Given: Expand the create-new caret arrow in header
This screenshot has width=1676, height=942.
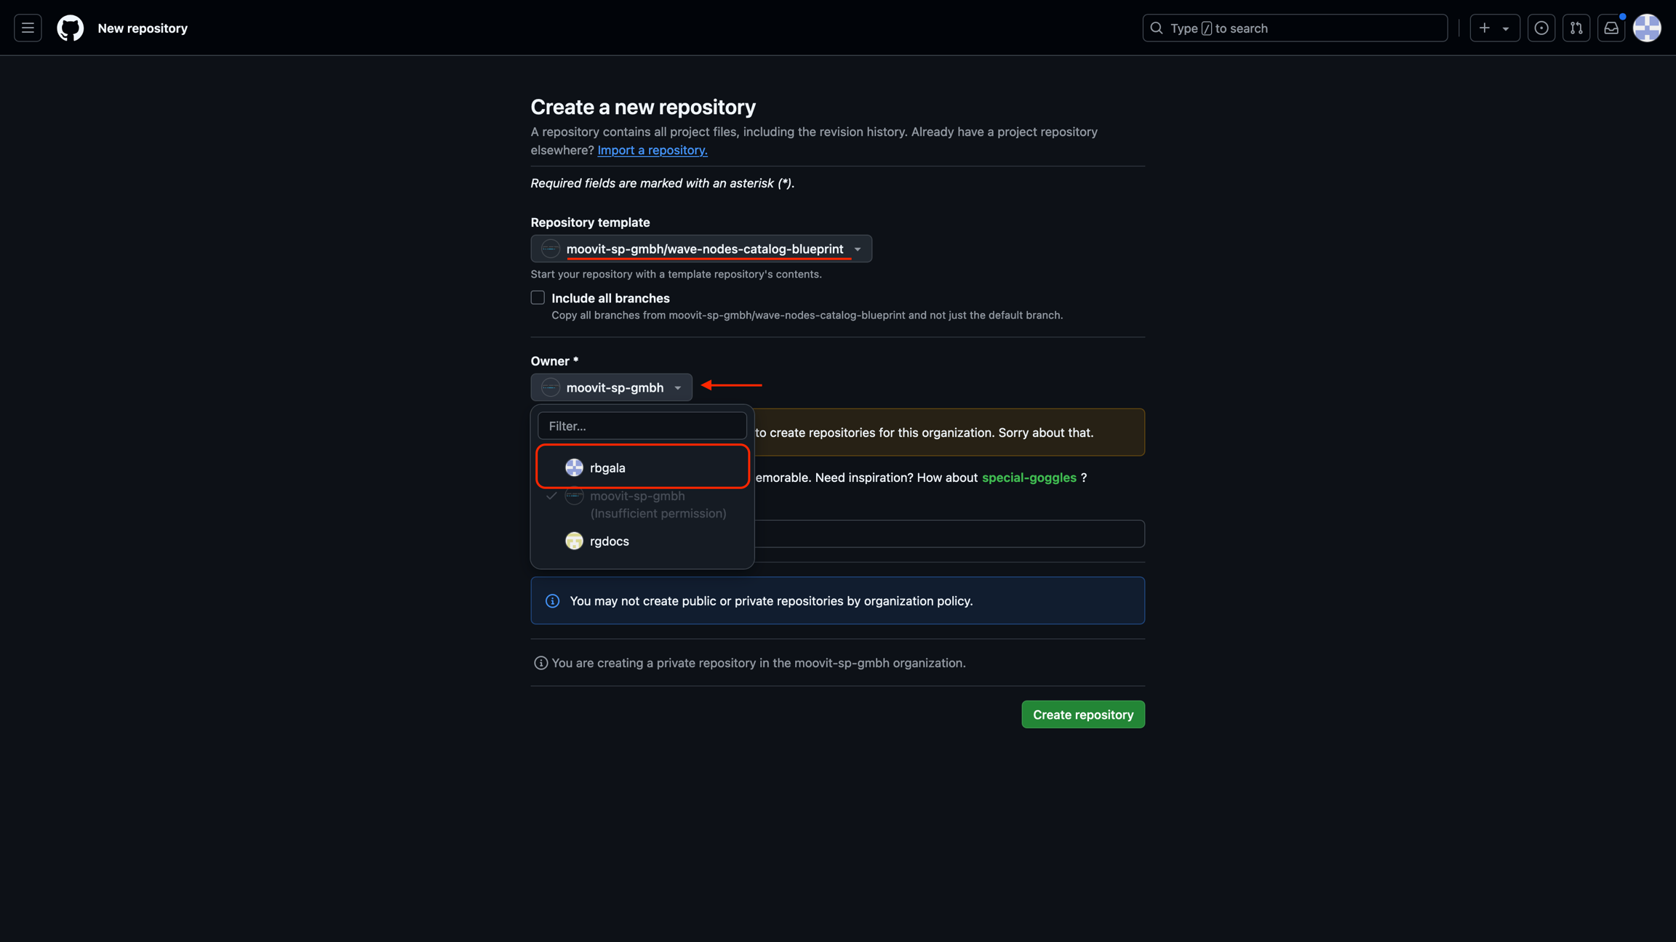Looking at the screenshot, I should 1506,28.
